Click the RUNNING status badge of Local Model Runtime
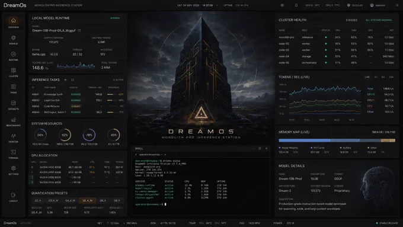 point(115,18)
